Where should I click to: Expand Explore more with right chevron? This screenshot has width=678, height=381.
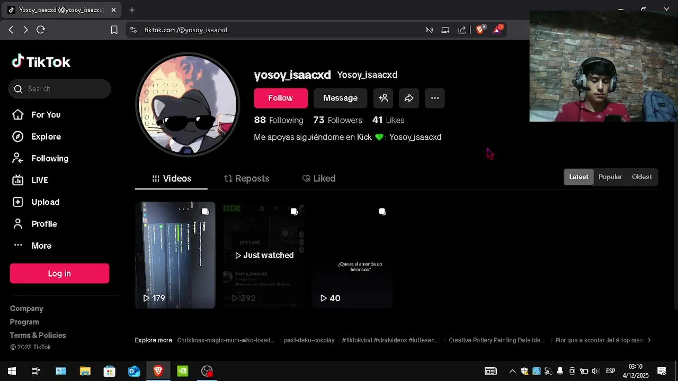(x=649, y=340)
